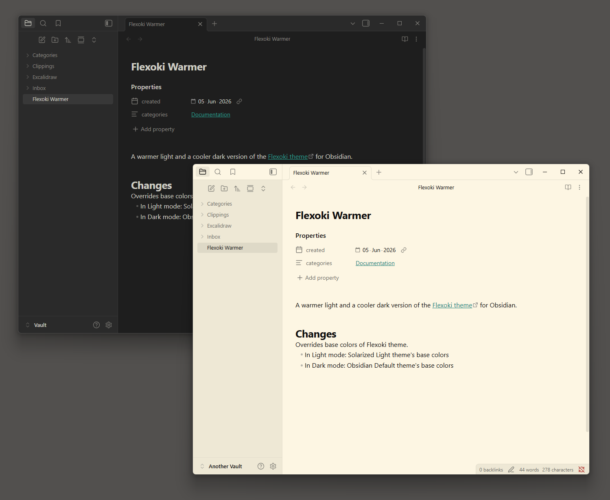Image resolution: width=610 pixels, height=500 pixels.
Task: Open search pane in dark window
Action: click(43, 23)
